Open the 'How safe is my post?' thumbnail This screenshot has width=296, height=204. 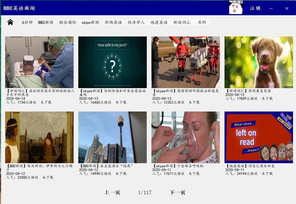112,62
